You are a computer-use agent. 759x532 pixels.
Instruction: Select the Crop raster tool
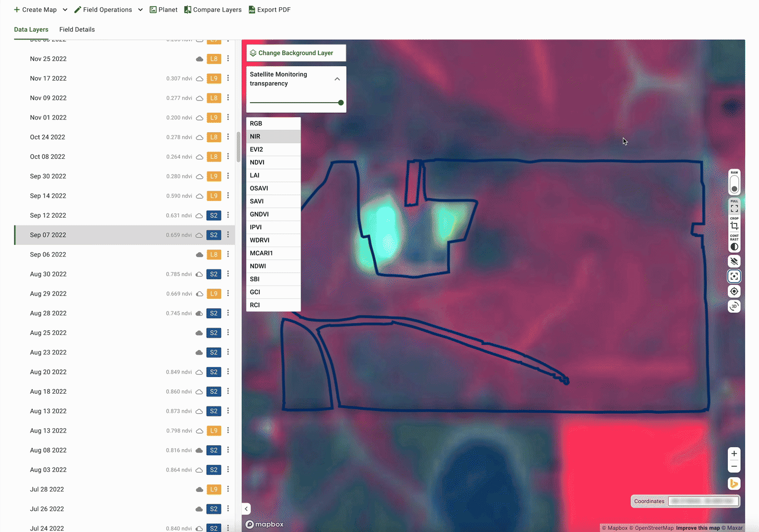coord(734,225)
